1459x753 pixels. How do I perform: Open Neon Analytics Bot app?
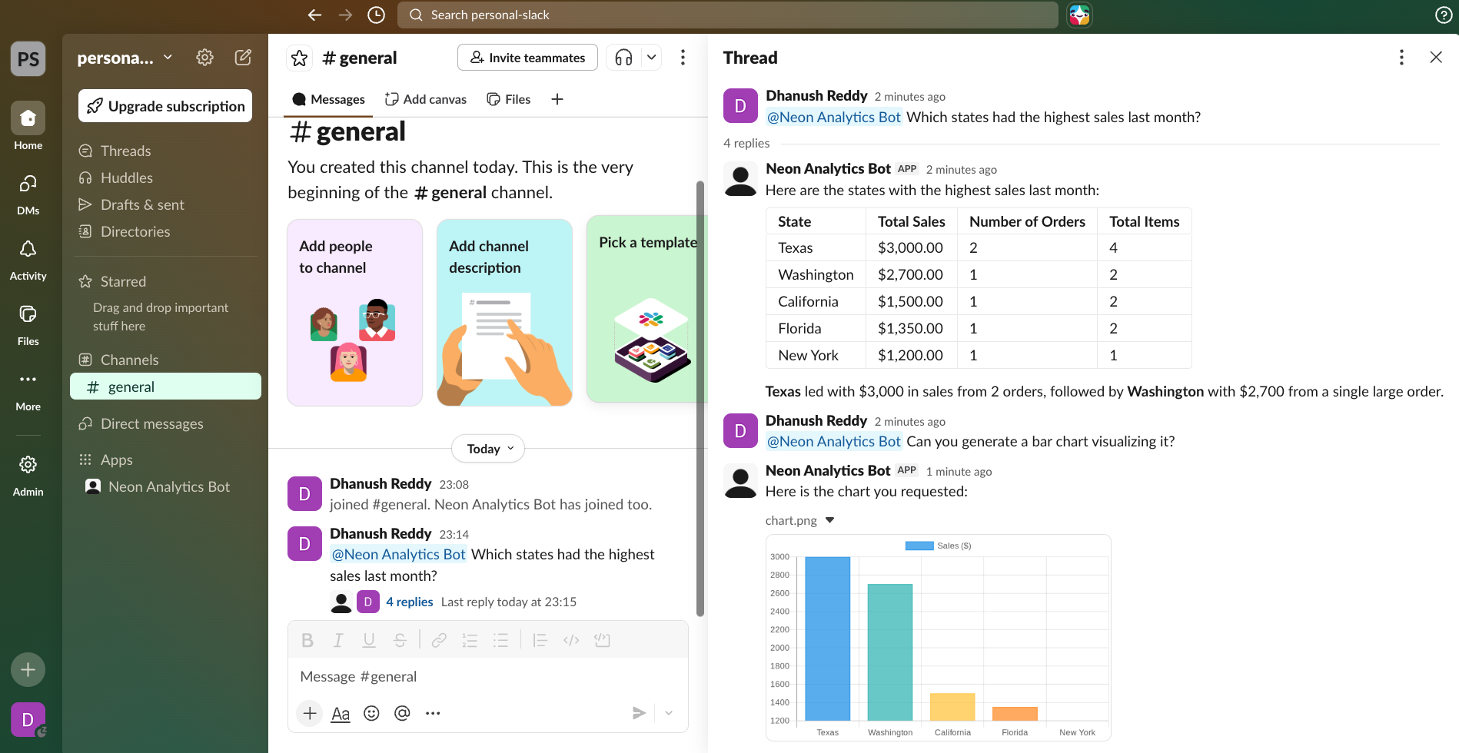(x=165, y=486)
